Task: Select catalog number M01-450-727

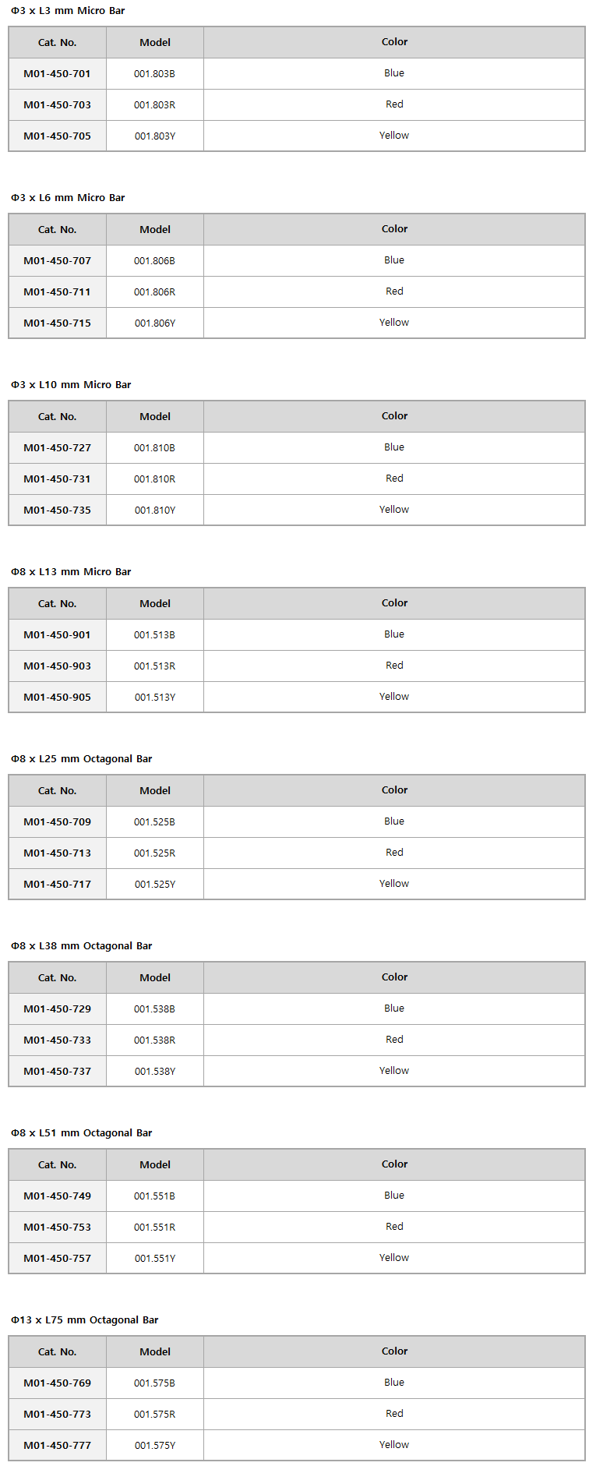Action: [x=58, y=448]
